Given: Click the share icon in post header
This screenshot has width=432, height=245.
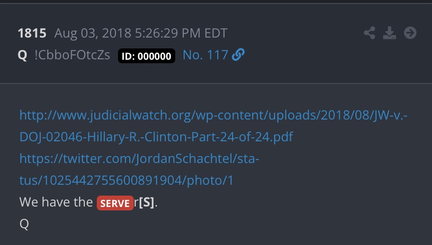Looking at the screenshot, I should pyautogui.click(x=369, y=33).
